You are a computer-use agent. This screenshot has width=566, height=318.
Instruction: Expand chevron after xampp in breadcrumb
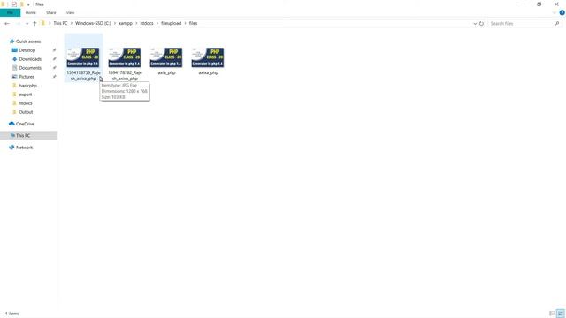click(x=136, y=23)
